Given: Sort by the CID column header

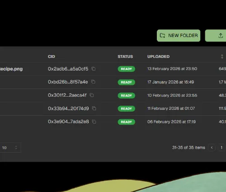Looking at the screenshot, I should [52, 56].
